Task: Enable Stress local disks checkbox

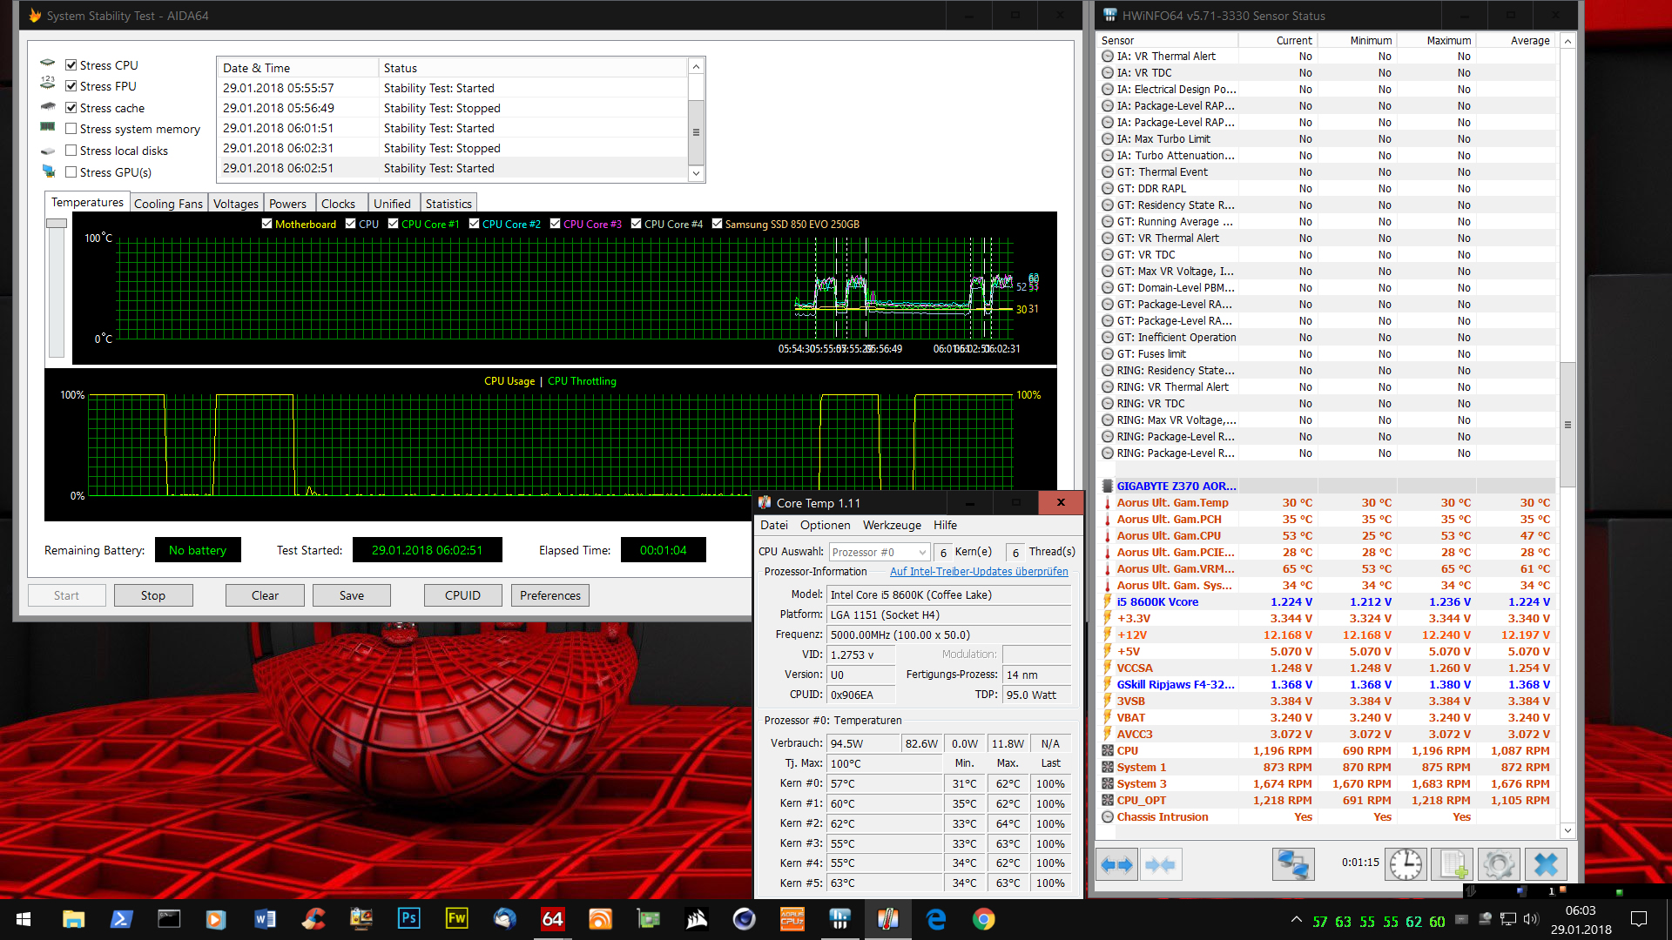Action: pos(71,151)
